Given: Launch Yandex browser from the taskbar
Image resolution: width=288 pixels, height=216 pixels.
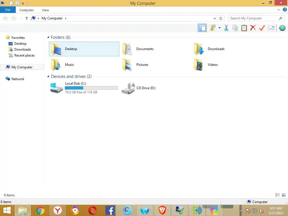Looking at the screenshot, I should [x=57, y=210].
